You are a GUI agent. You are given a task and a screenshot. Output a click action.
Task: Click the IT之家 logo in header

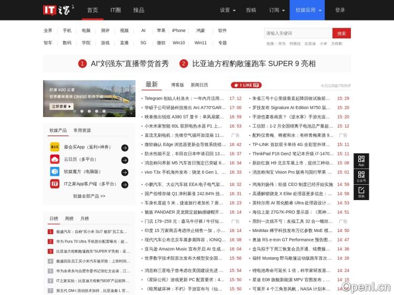click(58, 10)
